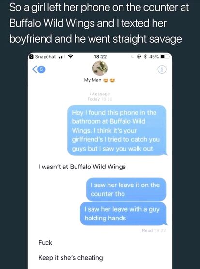Select the 'leave it on the counter' bubble
Image resolution: width=200 pixels, height=269 pixels.
tap(126, 189)
